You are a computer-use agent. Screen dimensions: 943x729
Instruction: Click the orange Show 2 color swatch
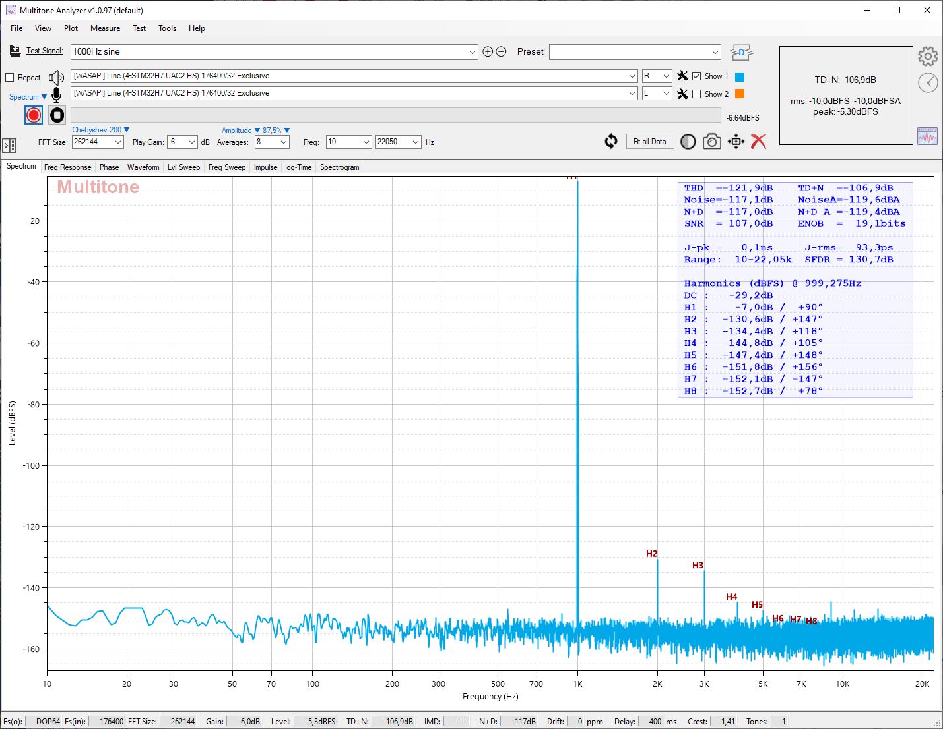pyautogui.click(x=740, y=94)
